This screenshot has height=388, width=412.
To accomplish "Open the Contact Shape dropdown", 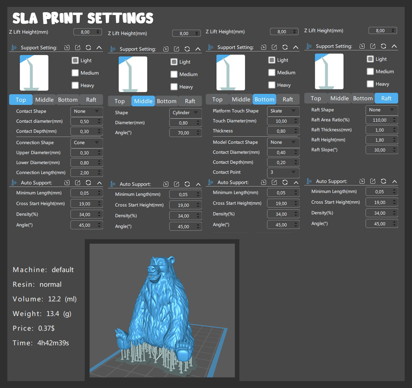I will (x=86, y=111).
